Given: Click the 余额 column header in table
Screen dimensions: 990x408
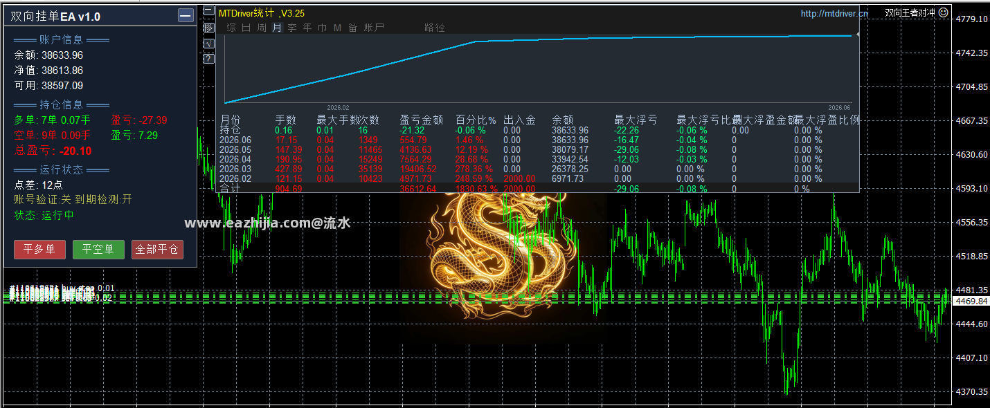Looking at the screenshot, I should pos(562,120).
